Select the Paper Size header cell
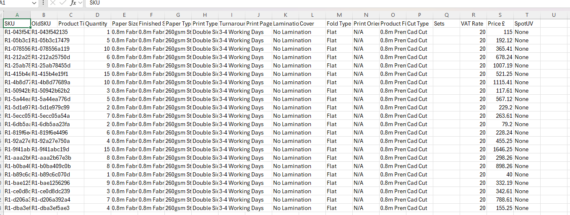The width and height of the screenshot is (570, 215). (x=124, y=23)
